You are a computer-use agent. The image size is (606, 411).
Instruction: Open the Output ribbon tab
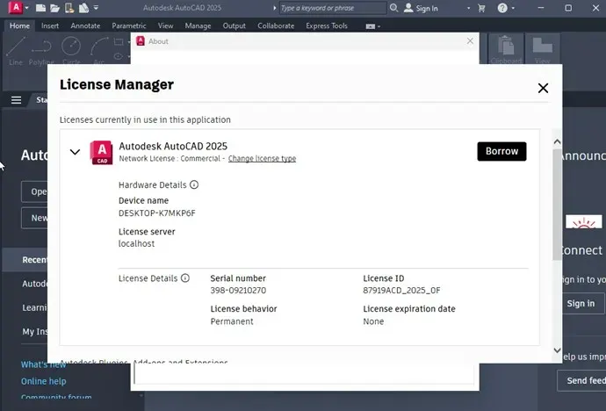coord(234,25)
